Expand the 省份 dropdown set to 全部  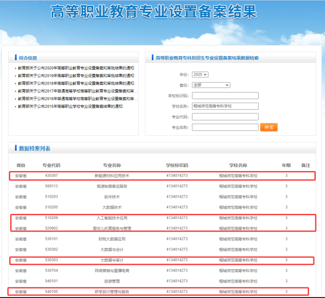(x=211, y=85)
